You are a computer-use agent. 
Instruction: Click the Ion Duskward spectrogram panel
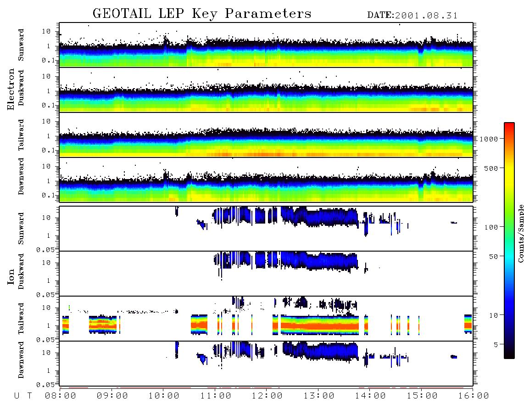click(266, 274)
